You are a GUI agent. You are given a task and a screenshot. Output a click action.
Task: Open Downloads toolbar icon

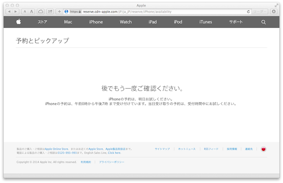point(274,11)
